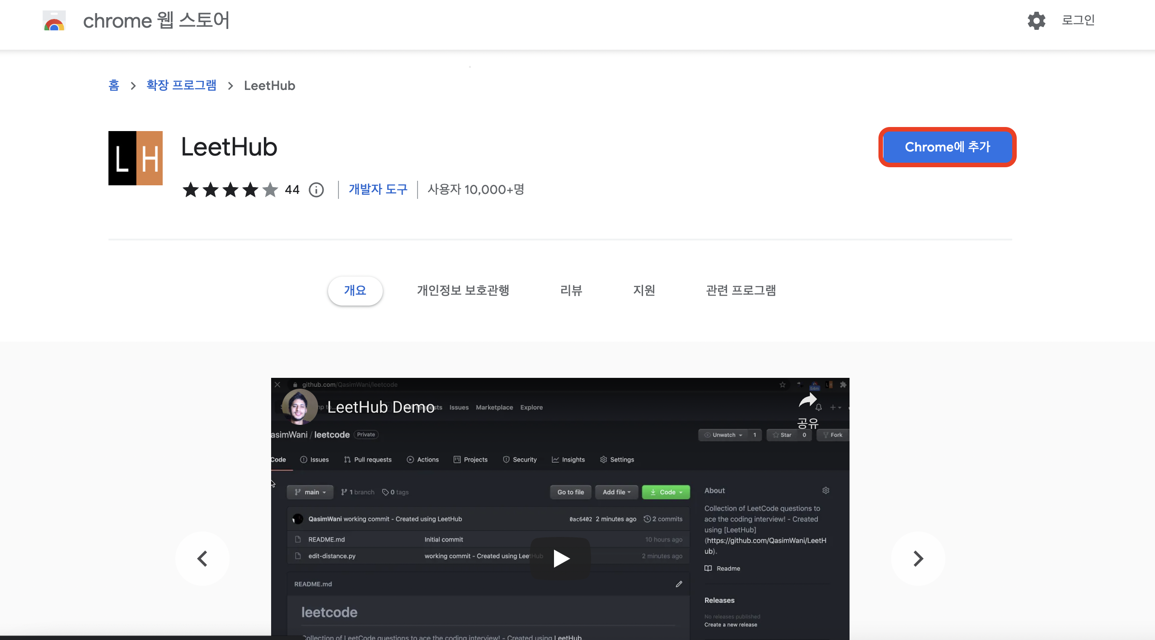This screenshot has height=640, width=1155.
Task: Open the 개발자 도구 category link
Action: coord(378,189)
